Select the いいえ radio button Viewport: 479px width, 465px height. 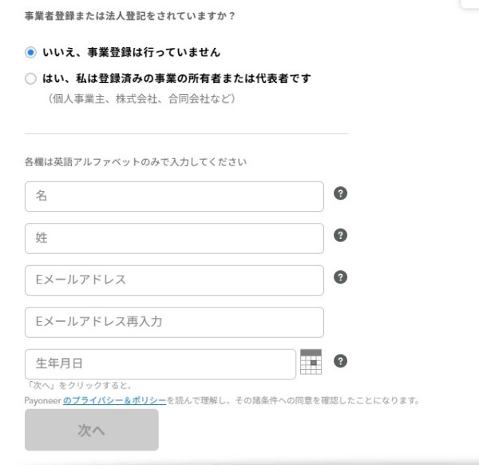(x=31, y=53)
